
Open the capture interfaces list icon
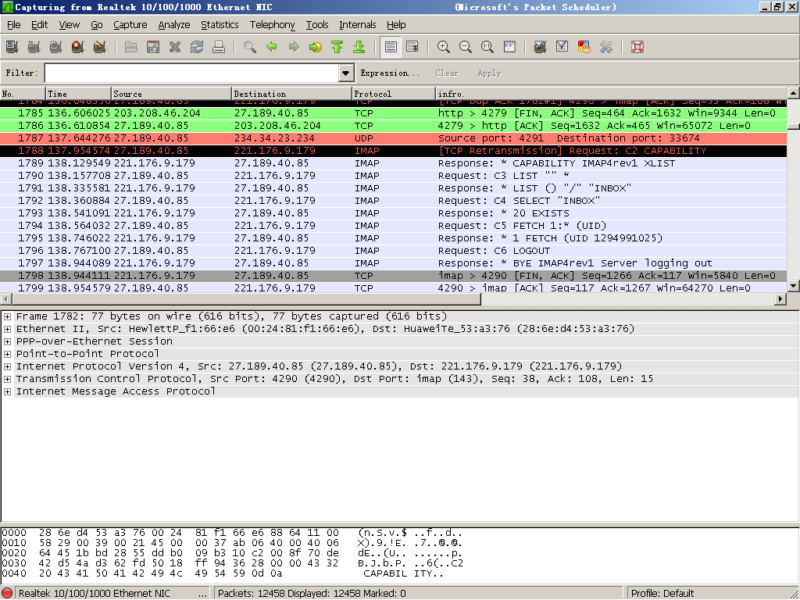tap(12, 47)
